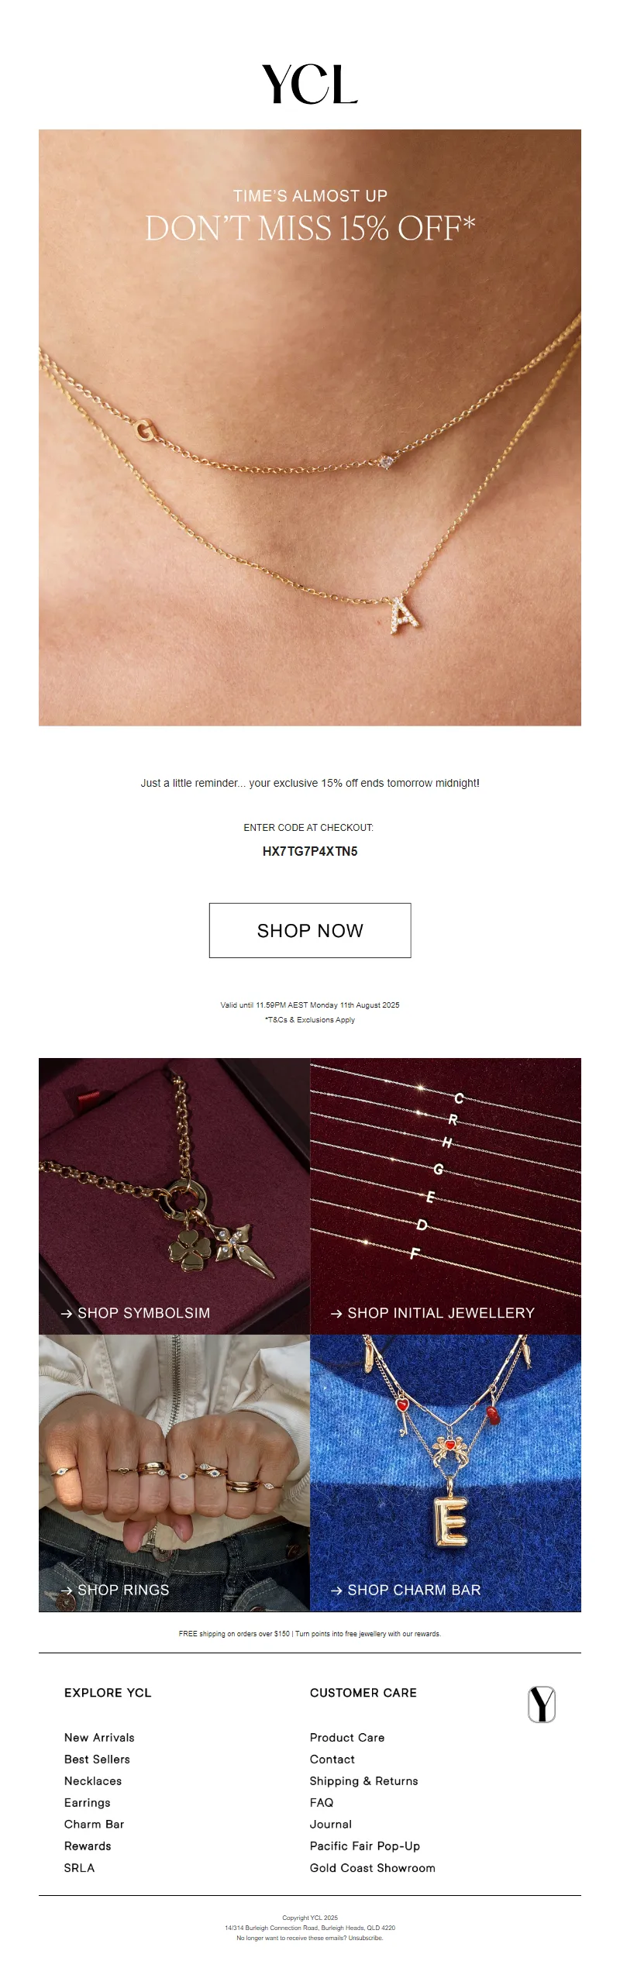This screenshot has width=620, height=1975.
Task: Click the Unsubscribe link
Action: point(366,1937)
